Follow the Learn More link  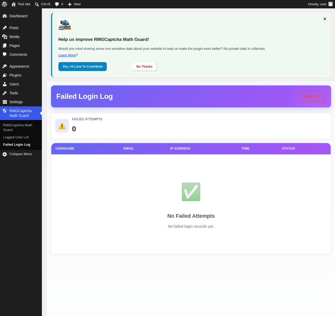coord(67,55)
